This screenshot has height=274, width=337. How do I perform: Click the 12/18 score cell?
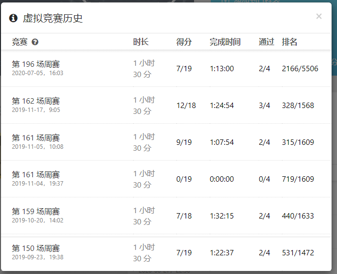tap(186, 106)
